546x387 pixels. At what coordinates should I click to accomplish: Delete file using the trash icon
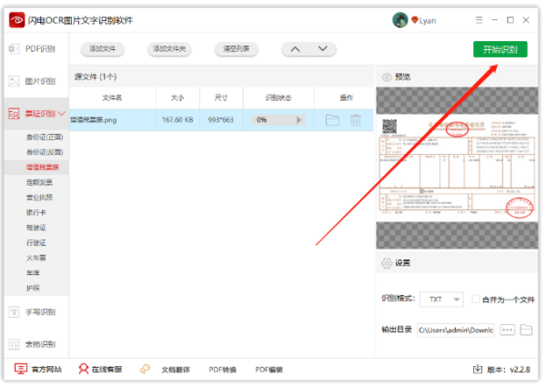pyautogui.click(x=356, y=120)
